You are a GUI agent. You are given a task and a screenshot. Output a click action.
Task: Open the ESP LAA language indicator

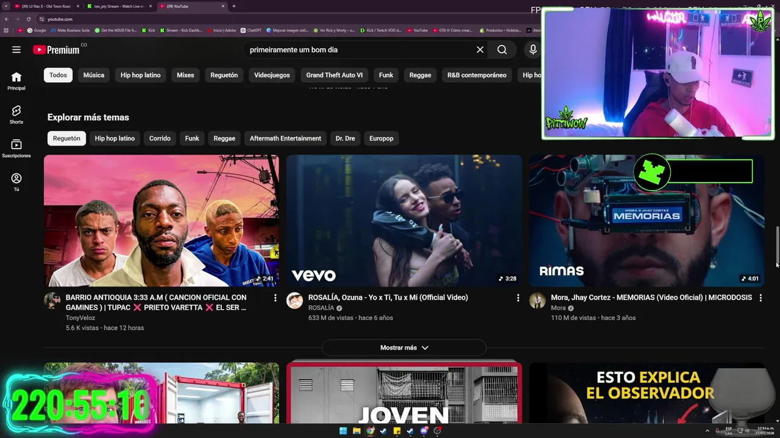(x=728, y=431)
